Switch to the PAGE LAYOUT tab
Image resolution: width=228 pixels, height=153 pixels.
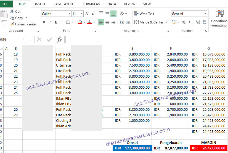pyautogui.click(x=64, y=4)
